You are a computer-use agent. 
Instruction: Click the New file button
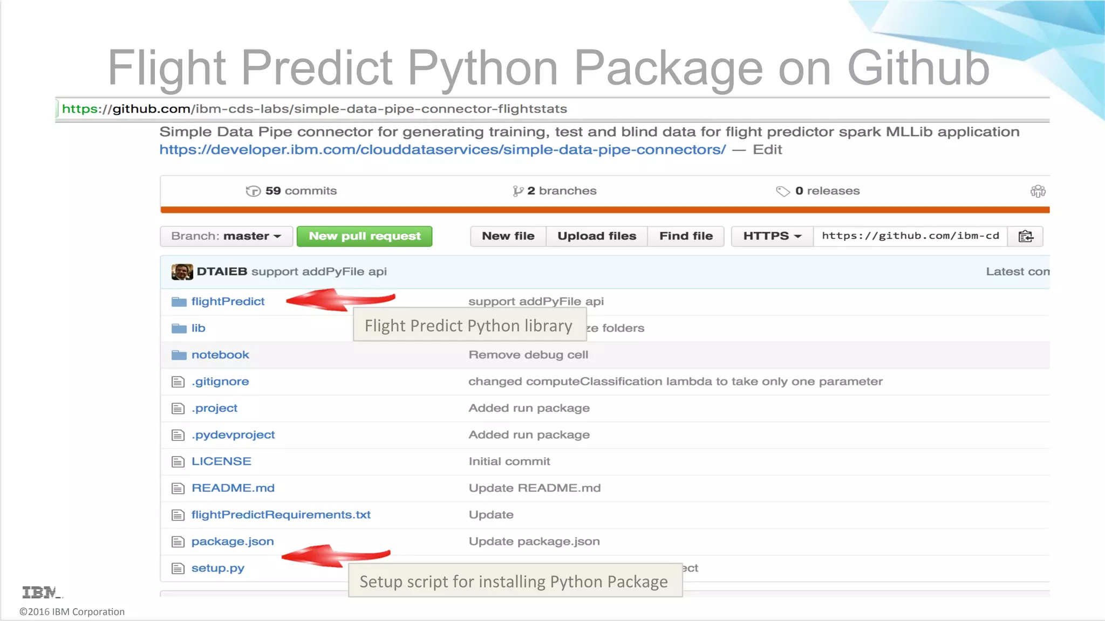tap(508, 237)
